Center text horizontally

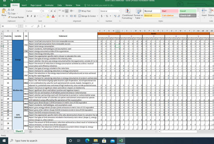(63, 16)
